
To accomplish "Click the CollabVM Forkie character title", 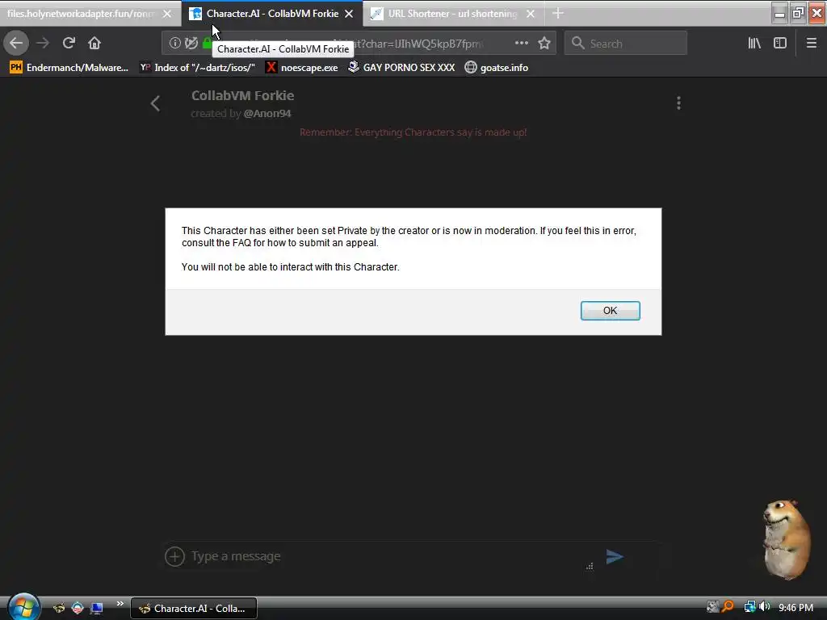I will click(242, 95).
